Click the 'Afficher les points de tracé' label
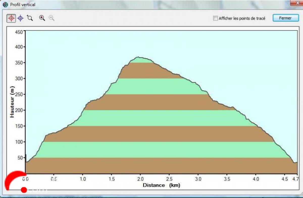This screenshot has height=198, width=303. click(x=242, y=18)
